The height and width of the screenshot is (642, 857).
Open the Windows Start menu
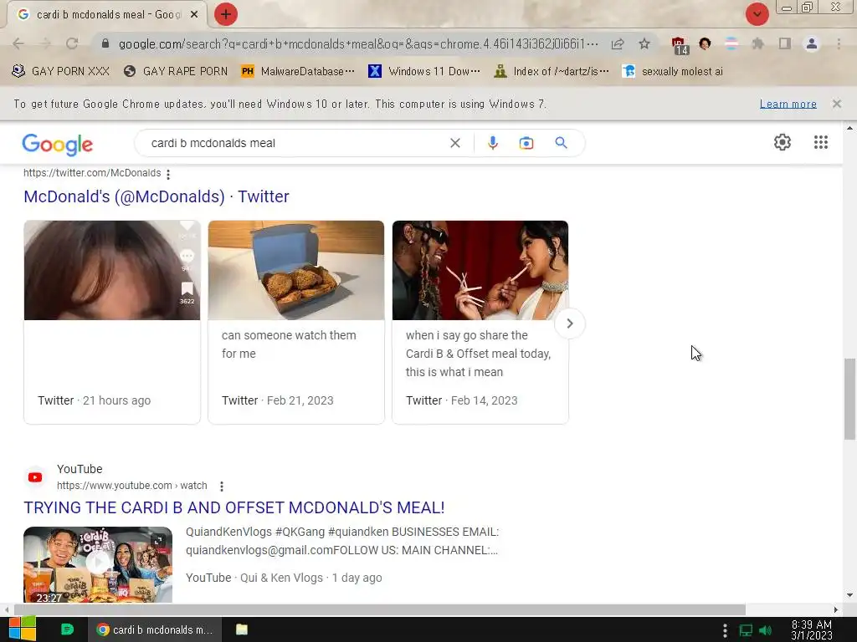pyautogui.click(x=22, y=629)
